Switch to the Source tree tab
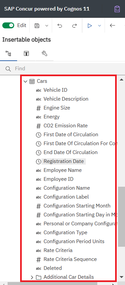125x285 pixels. (8, 53)
